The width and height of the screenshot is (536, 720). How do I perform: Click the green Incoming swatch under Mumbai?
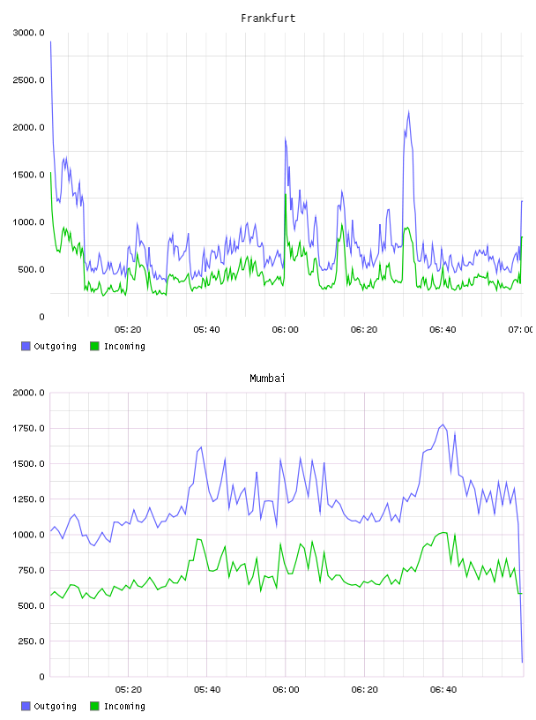(94, 706)
